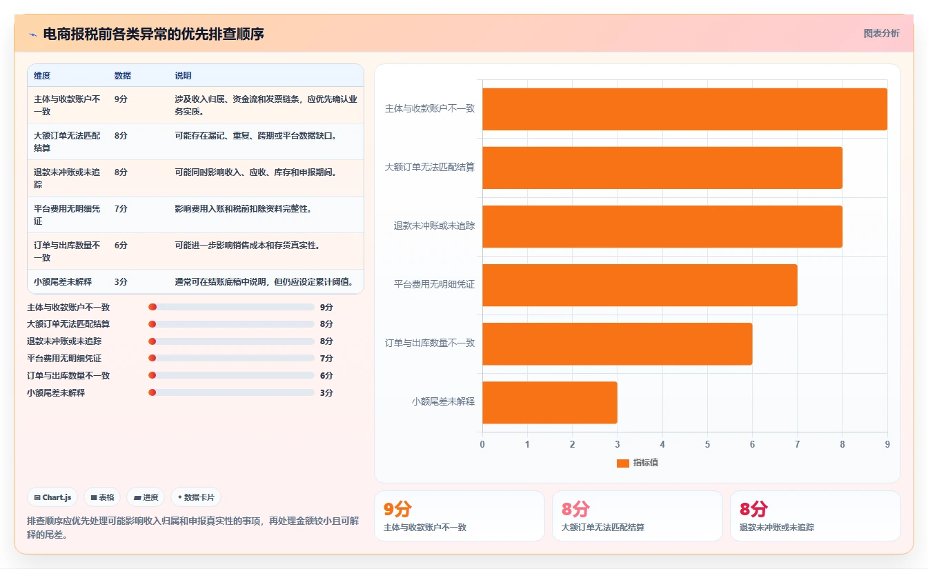Click the 主体与收款账户不一致 chart bar
This screenshot has height=569, width=928.
684,109
